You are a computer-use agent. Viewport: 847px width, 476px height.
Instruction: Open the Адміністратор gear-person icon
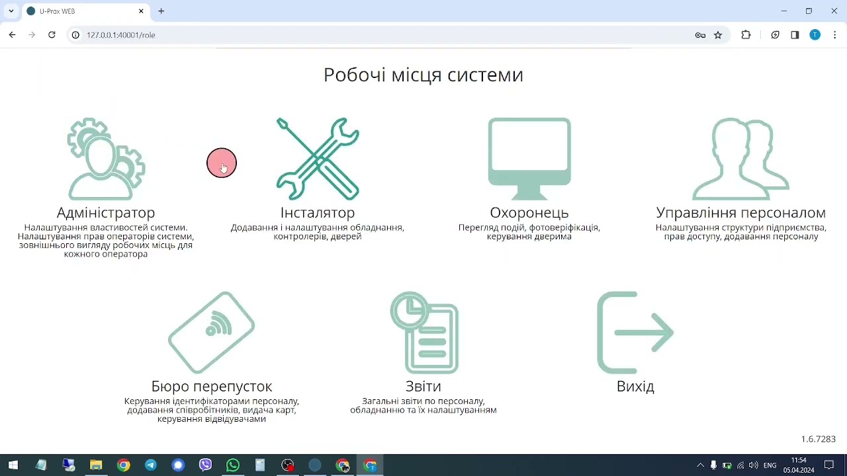point(106,159)
